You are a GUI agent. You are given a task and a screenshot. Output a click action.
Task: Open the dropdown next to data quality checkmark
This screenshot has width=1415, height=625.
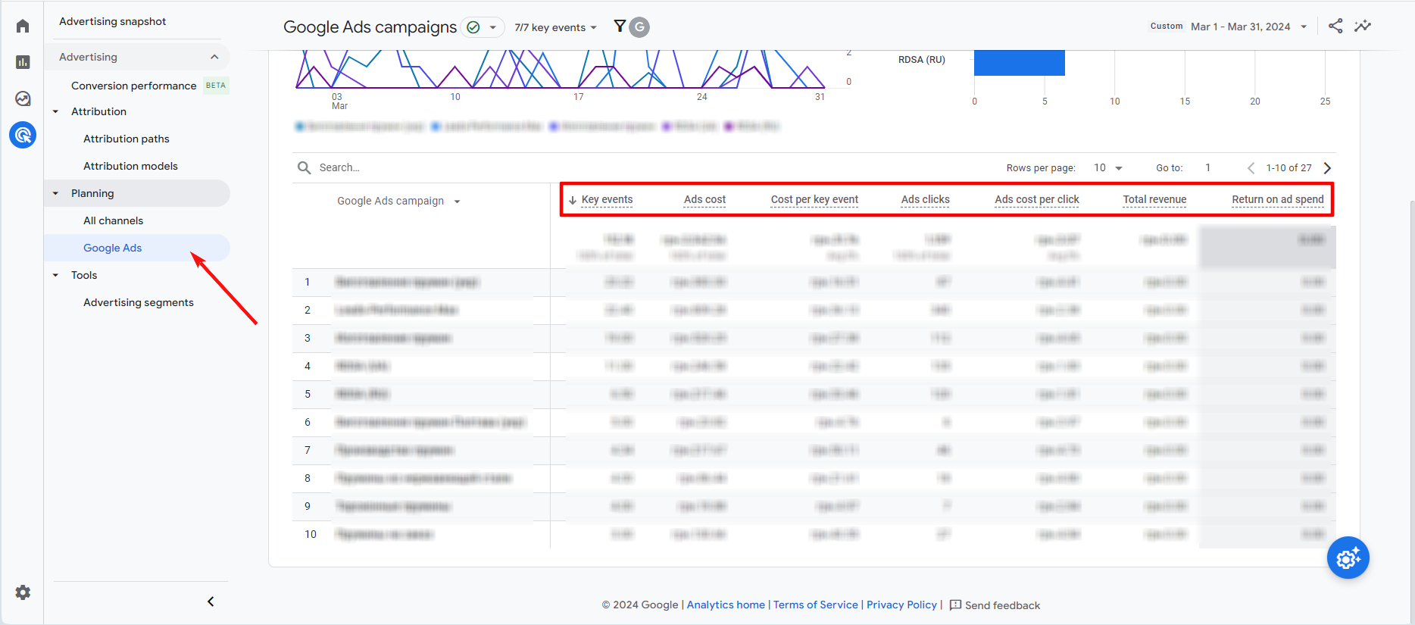[x=492, y=27]
